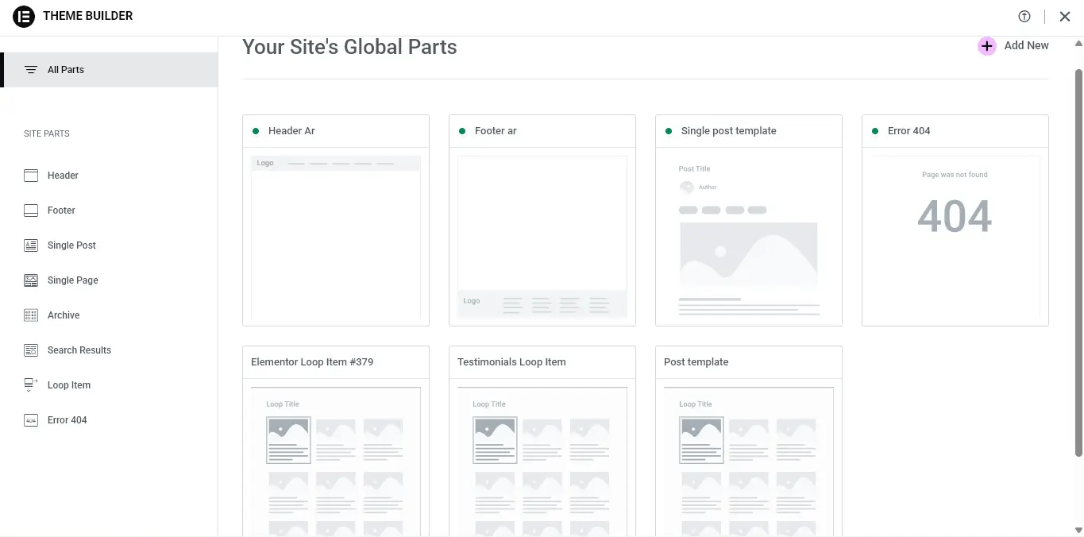1084x537 pixels.
Task: Click the Archive grid icon
Action: click(x=31, y=315)
